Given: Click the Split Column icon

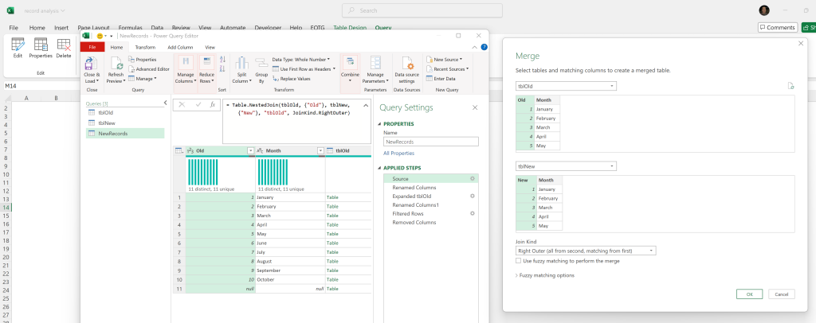Looking at the screenshot, I should click(x=241, y=64).
